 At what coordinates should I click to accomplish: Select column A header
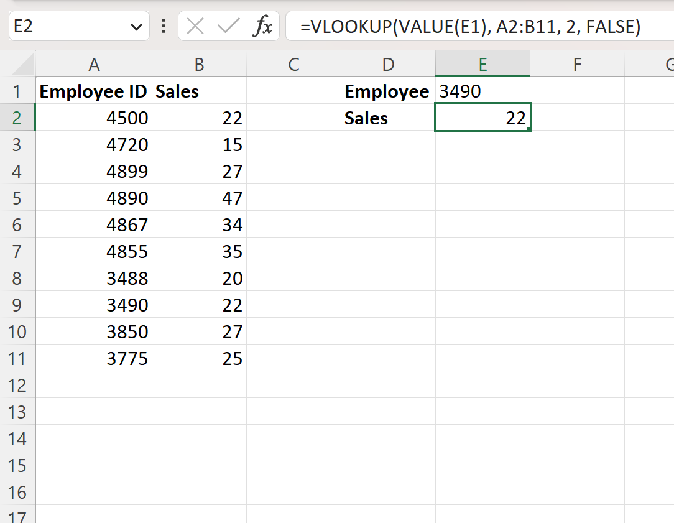tap(94, 65)
